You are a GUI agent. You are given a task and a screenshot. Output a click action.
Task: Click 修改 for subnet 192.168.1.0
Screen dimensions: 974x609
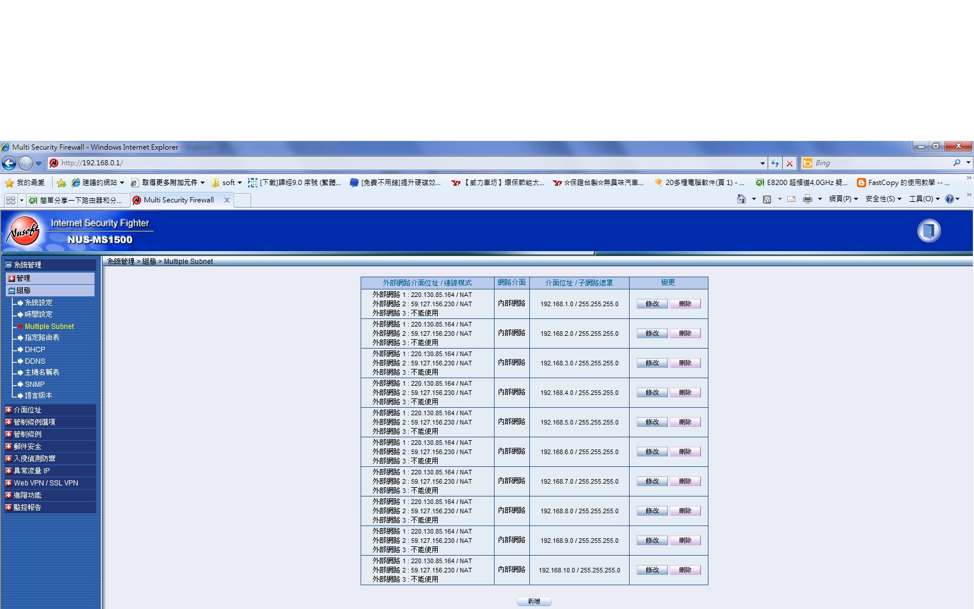(x=652, y=304)
